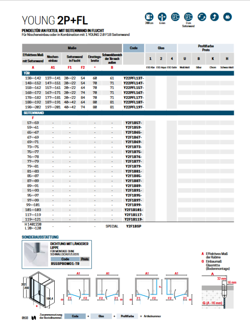This screenshot has width=250, height=326.
Task: Click the Profilfarbe box in order formula
Action: (x=127, y=316)
